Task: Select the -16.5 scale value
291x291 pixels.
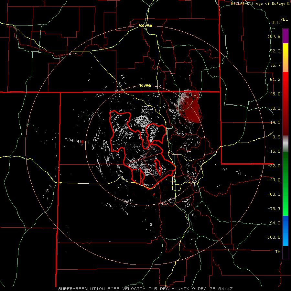Action: 274,151
